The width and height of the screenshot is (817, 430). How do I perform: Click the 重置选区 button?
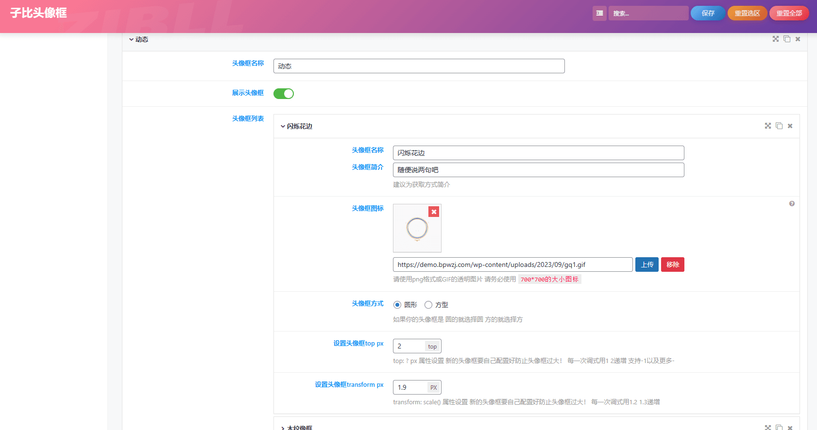747,13
